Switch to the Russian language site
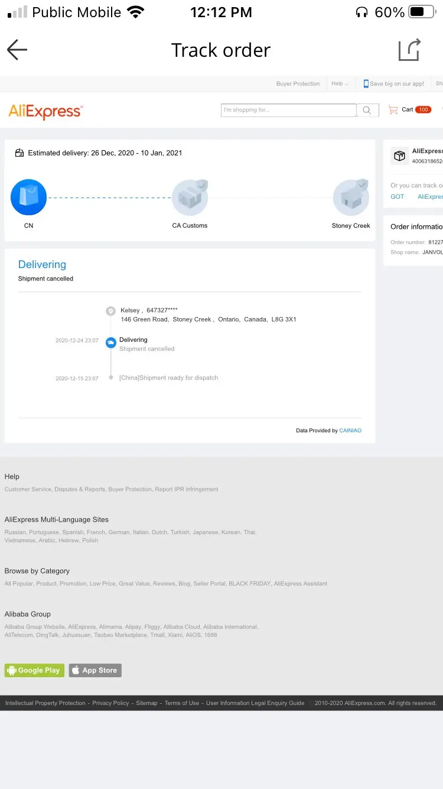Viewport: 443px width, 789px height. (x=15, y=532)
